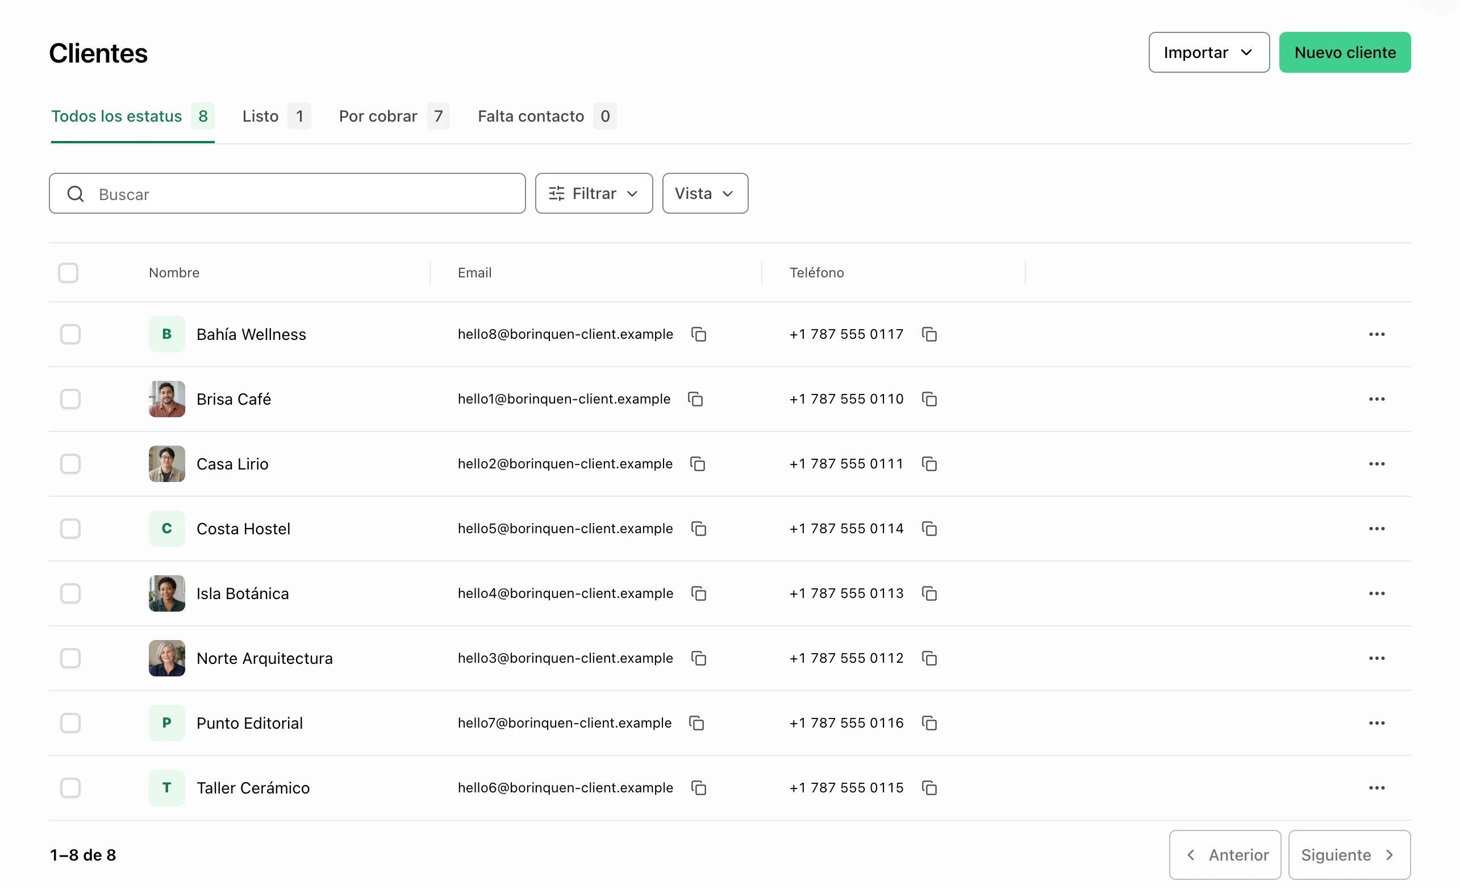Screen dimensions: 1460x889
Task: Copy Norte Arquitectura phone number
Action: [929, 658]
